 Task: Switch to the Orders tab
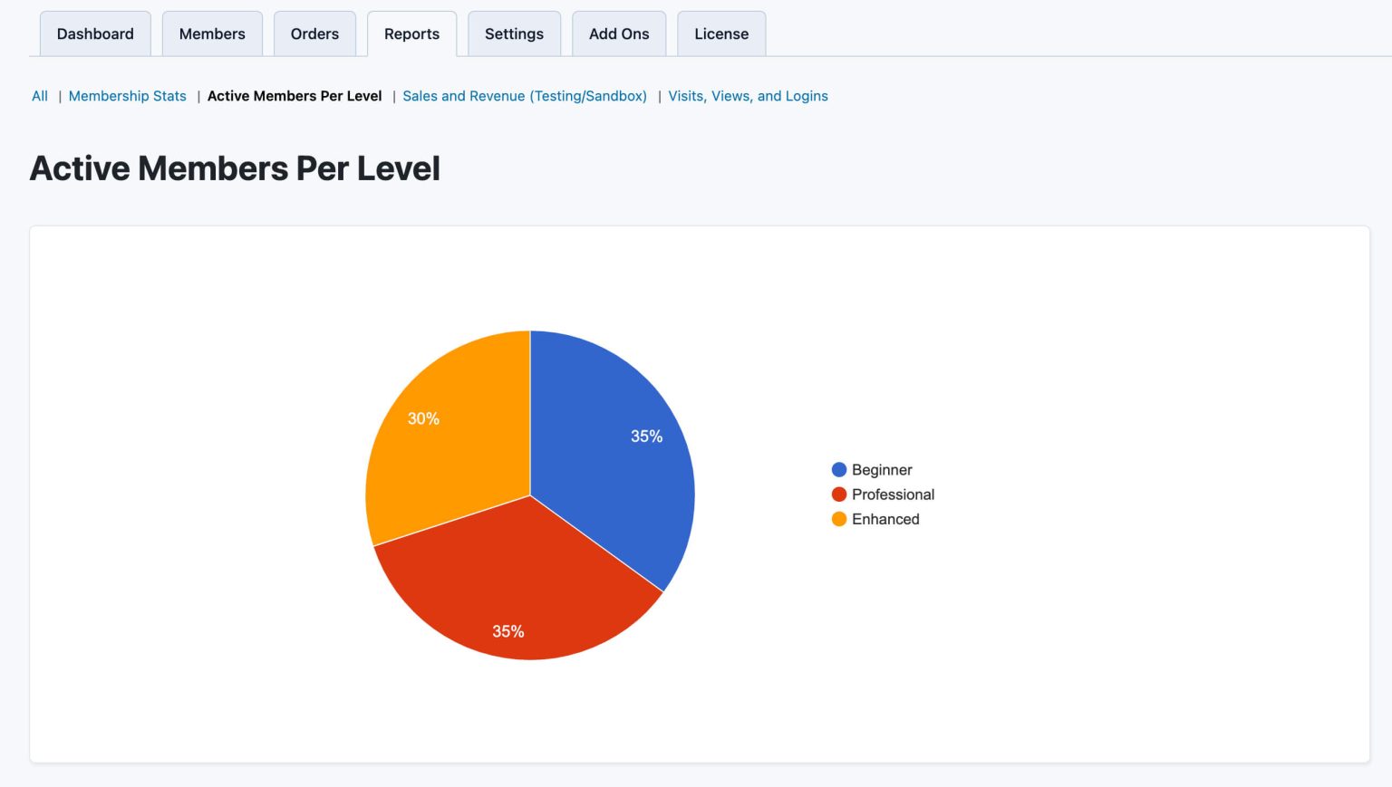coord(314,34)
